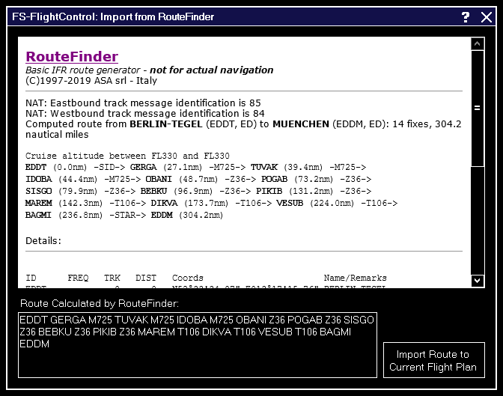
Task: Click the VESUB waypoint text
Action: [290, 203]
